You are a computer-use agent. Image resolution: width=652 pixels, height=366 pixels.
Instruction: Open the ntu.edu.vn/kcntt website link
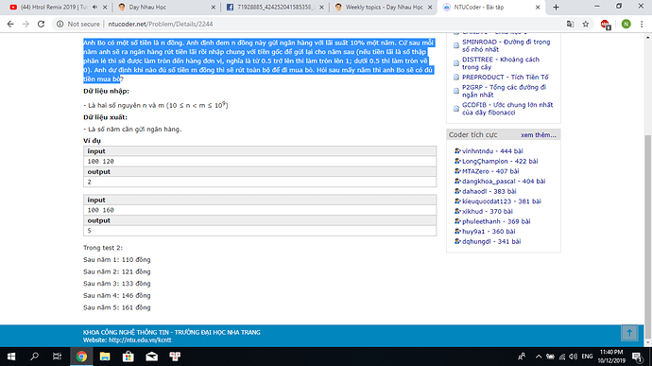140,340
